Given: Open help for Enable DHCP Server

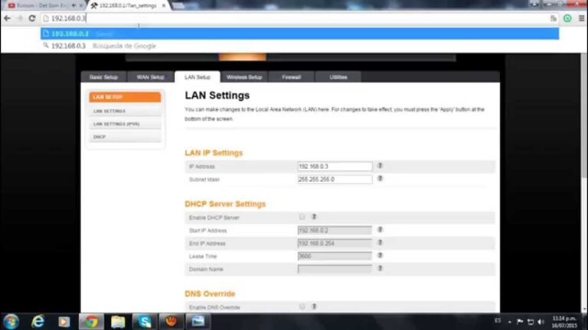Looking at the screenshot, I should (314, 217).
